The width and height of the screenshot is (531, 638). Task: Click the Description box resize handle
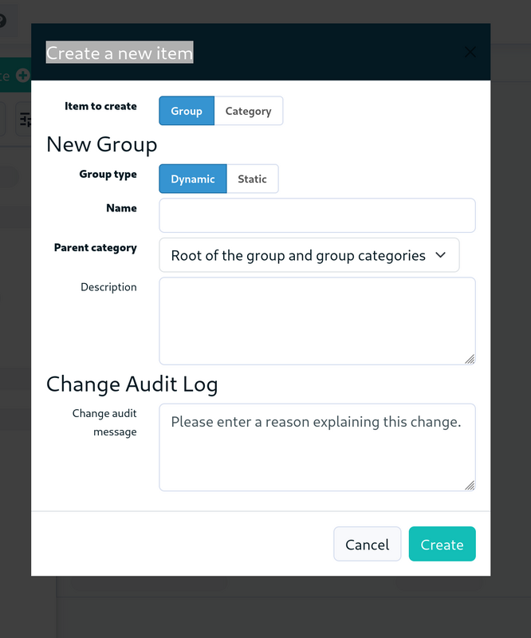(x=470, y=359)
